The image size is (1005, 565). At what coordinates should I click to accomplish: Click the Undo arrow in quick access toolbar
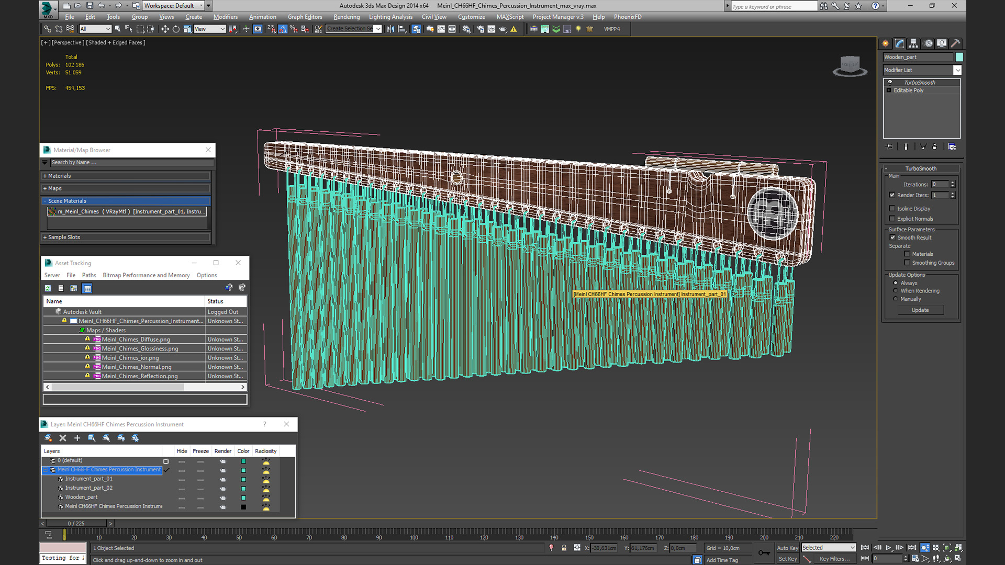[x=101, y=6]
